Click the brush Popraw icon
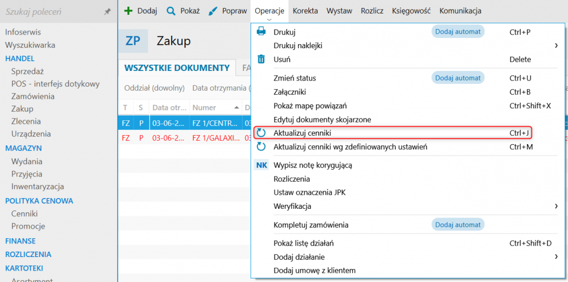This screenshot has height=282, width=568. click(213, 11)
